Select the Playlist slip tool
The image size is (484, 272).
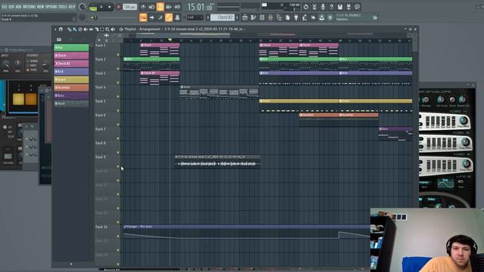(x=91, y=29)
